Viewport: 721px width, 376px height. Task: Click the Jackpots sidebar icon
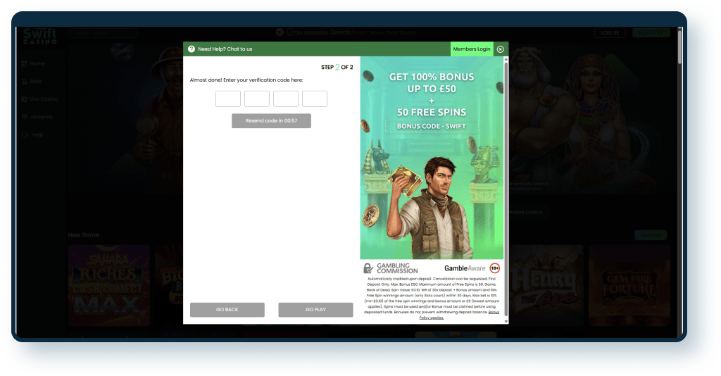coord(25,117)
